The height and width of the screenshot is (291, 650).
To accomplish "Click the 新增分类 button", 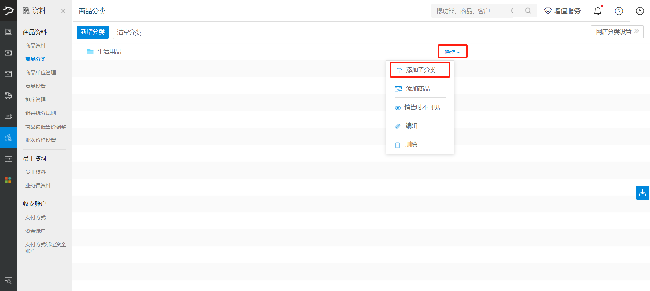I will tap(92, 32).
